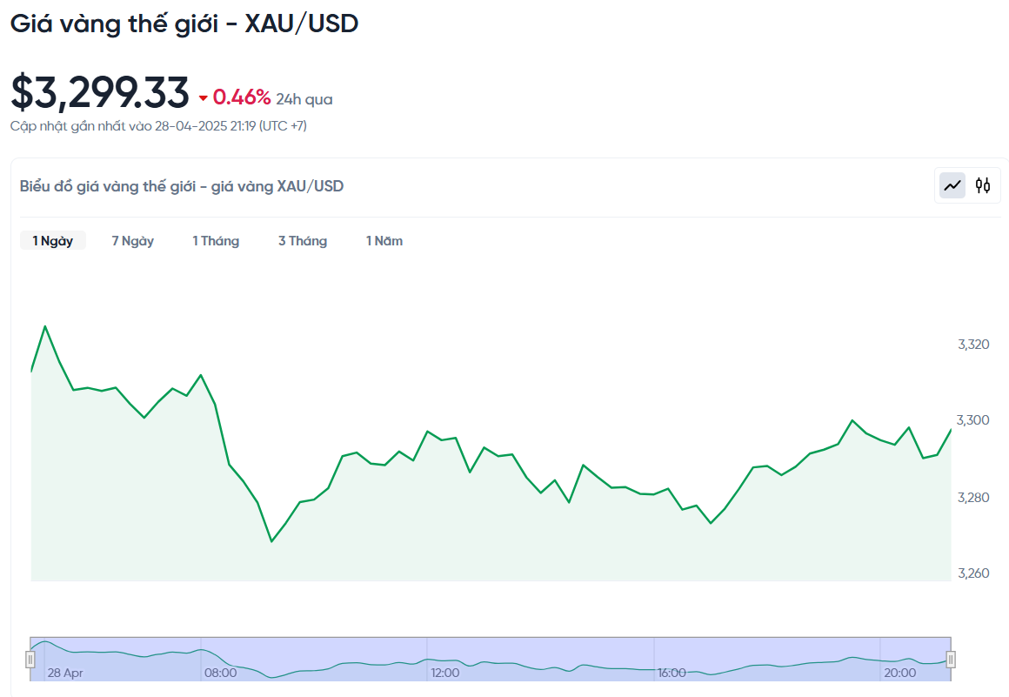Image resolution: width=1009 pixels, height=697 pixels.
Task: Switch to the 1 Tháng range
Action: tap(216, 241)
